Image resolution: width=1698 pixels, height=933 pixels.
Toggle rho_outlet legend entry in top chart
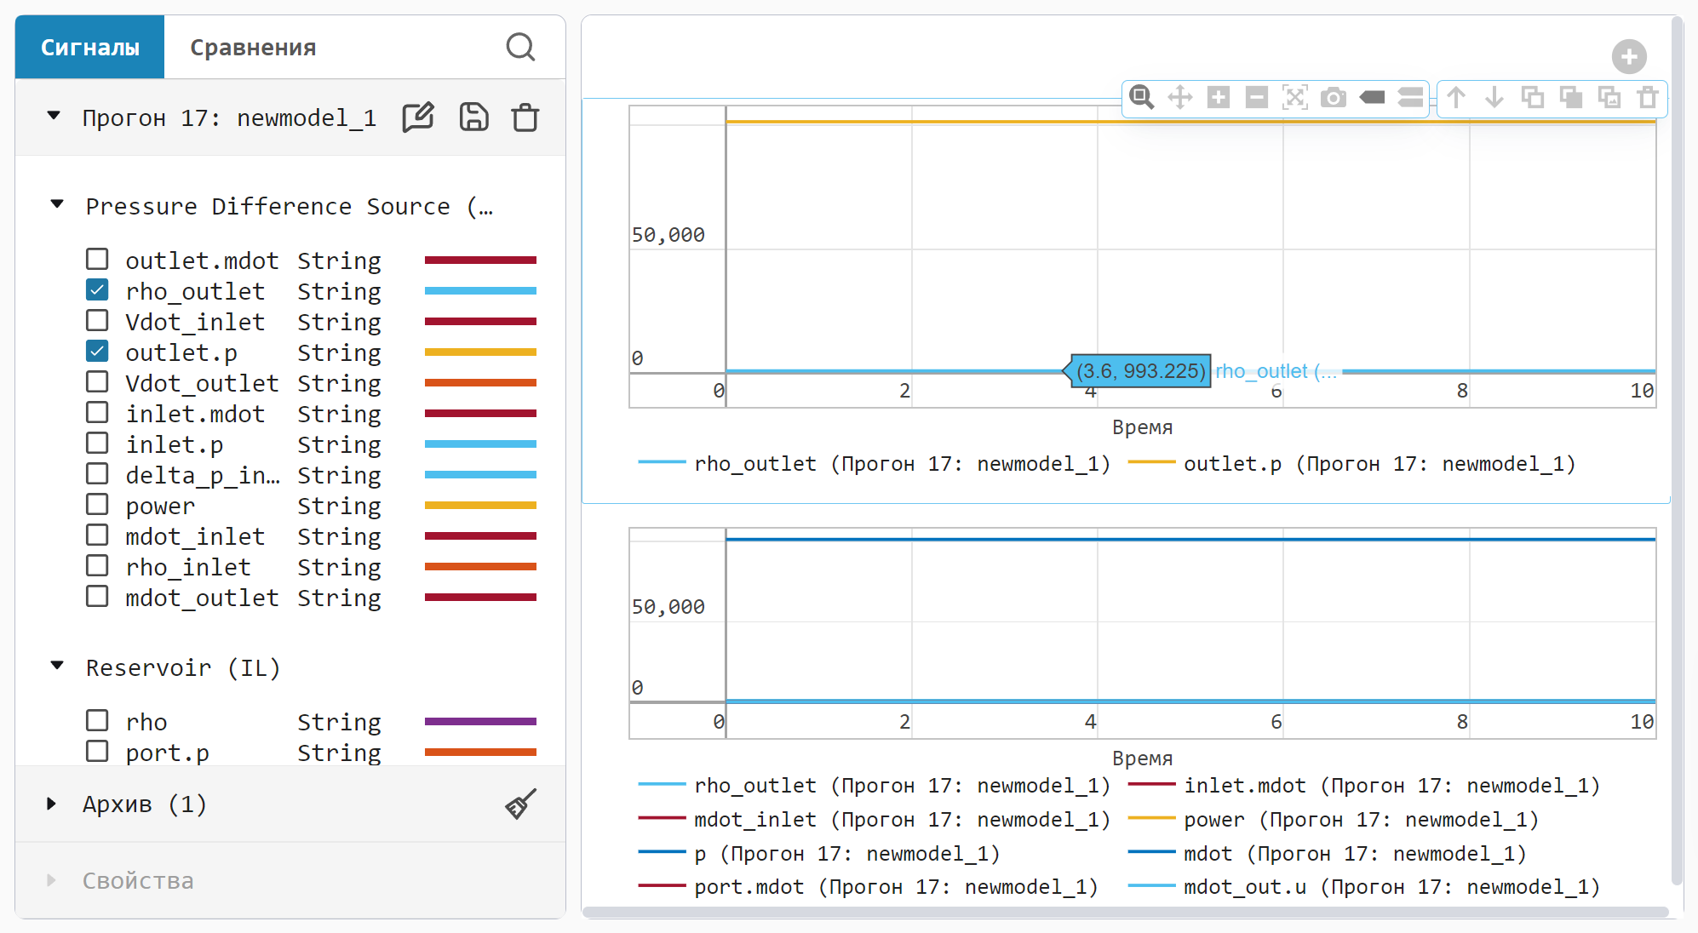pos(874,464)
